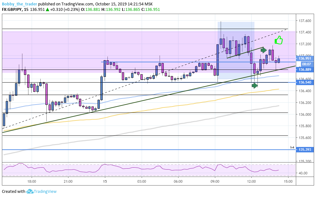Viewport: 316px width, 197px height.
Task: Click the 136.000 price axis label
Action: [x=305, y=114]
